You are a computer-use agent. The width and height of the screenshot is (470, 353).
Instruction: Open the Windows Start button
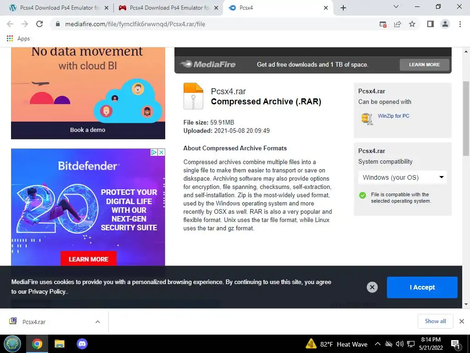point(12,344)
